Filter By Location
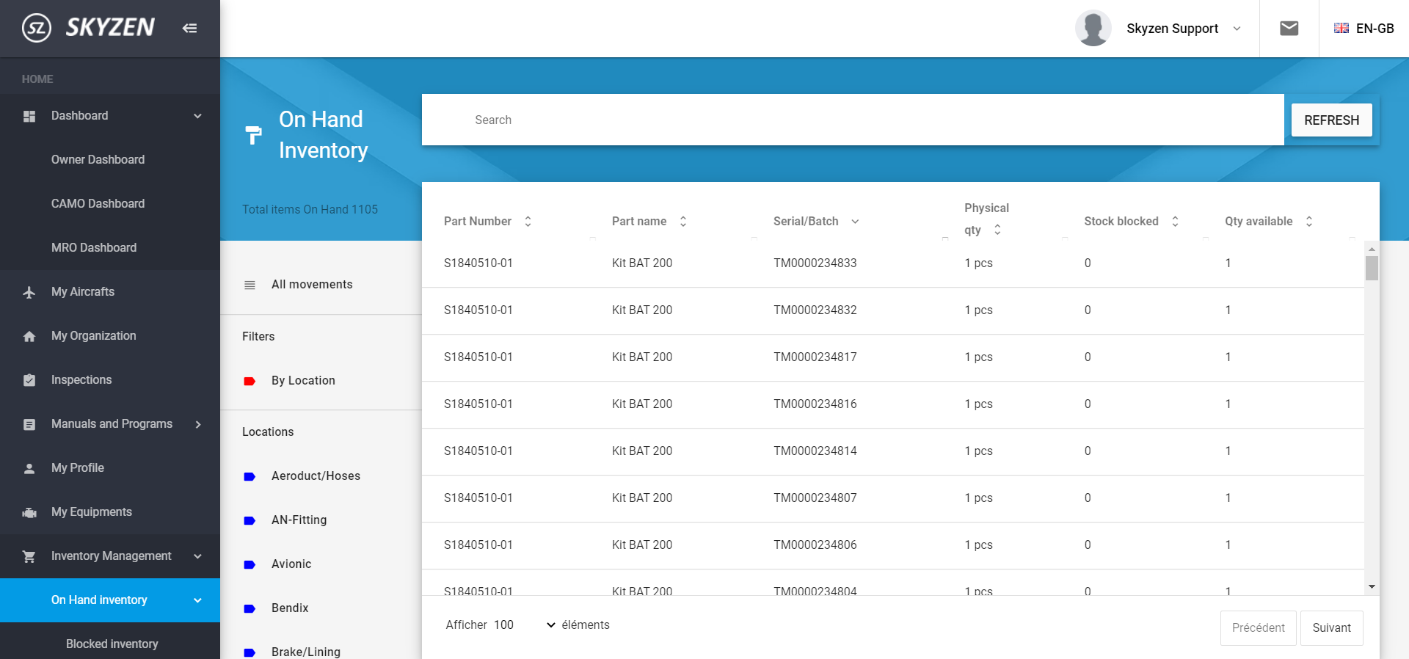Screen dimensions: 1409x659 click(303, 380)
